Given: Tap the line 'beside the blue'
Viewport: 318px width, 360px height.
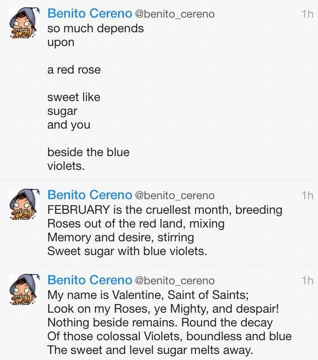Looking at the screenshot, I should pos(88,152).
